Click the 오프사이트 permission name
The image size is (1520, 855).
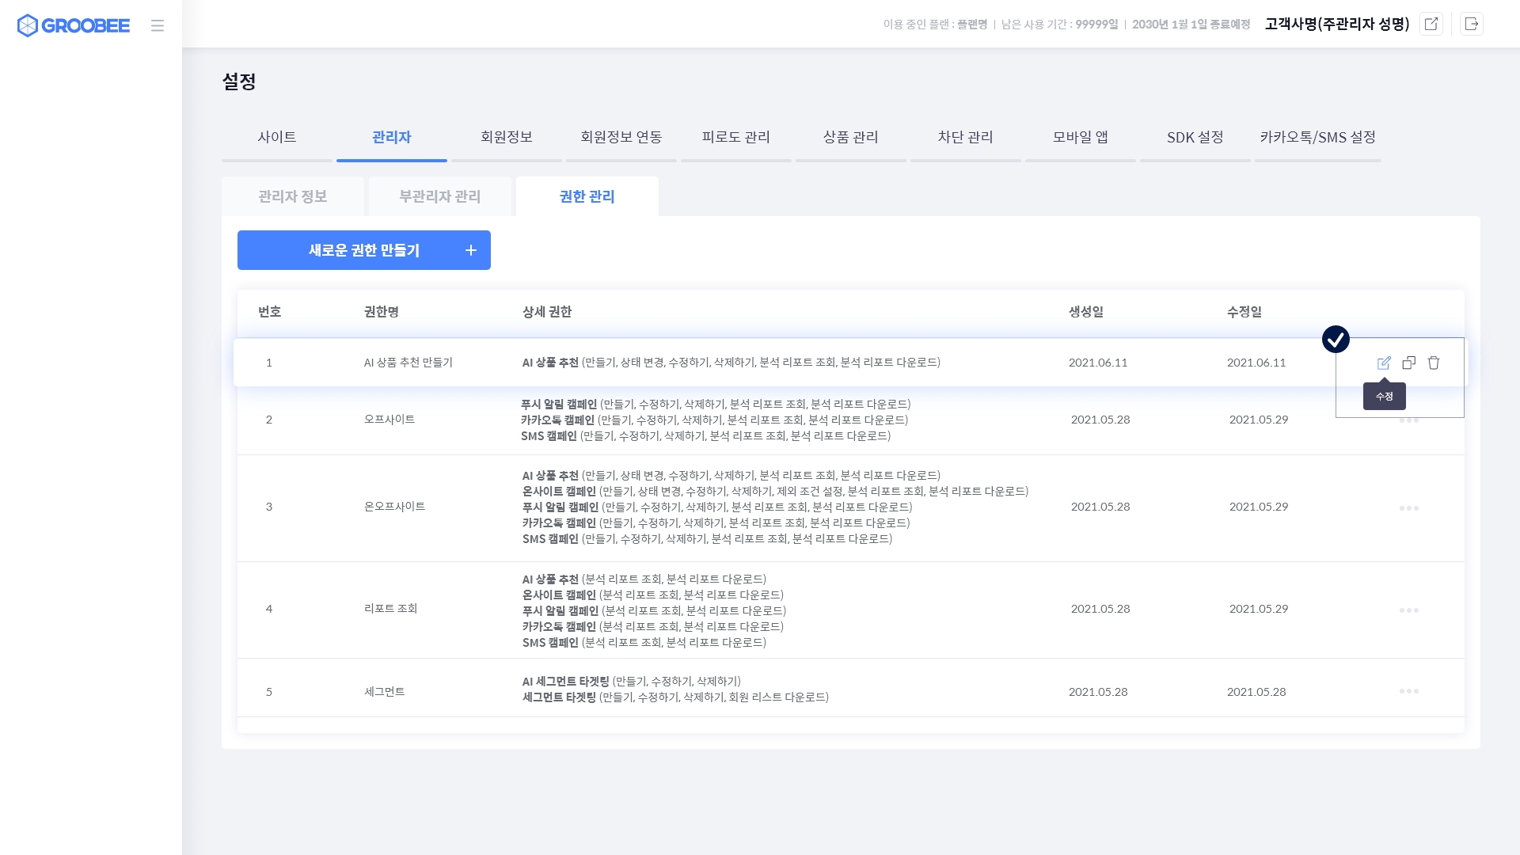389,420
